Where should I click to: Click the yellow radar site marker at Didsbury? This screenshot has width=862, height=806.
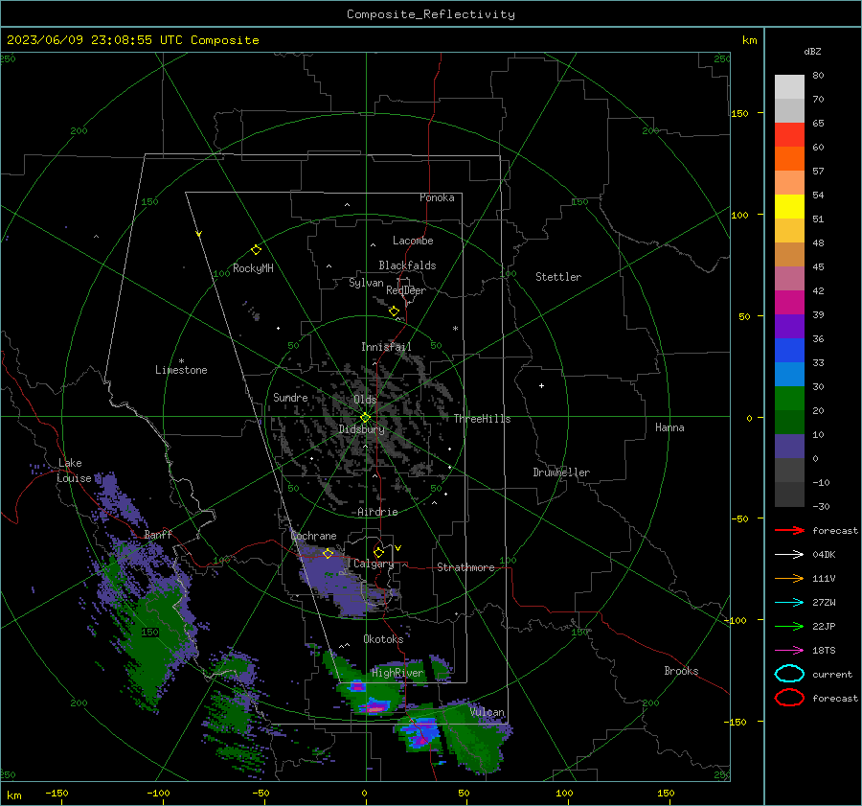click(366, 418)
